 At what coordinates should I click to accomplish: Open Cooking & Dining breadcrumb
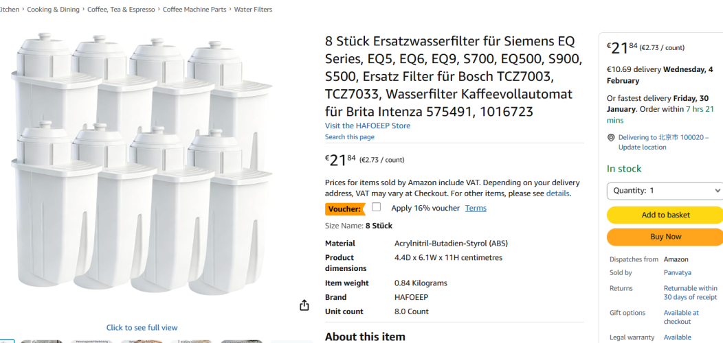click(54, 10)
